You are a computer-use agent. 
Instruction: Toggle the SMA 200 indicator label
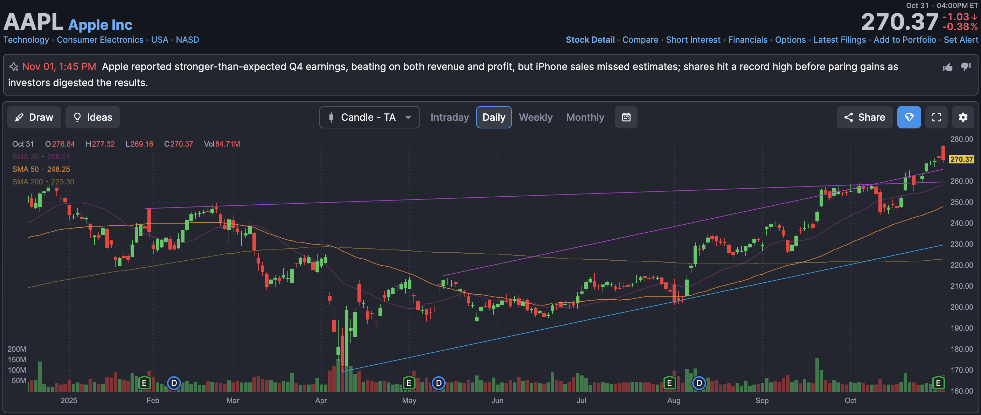(x=27, y=182)
